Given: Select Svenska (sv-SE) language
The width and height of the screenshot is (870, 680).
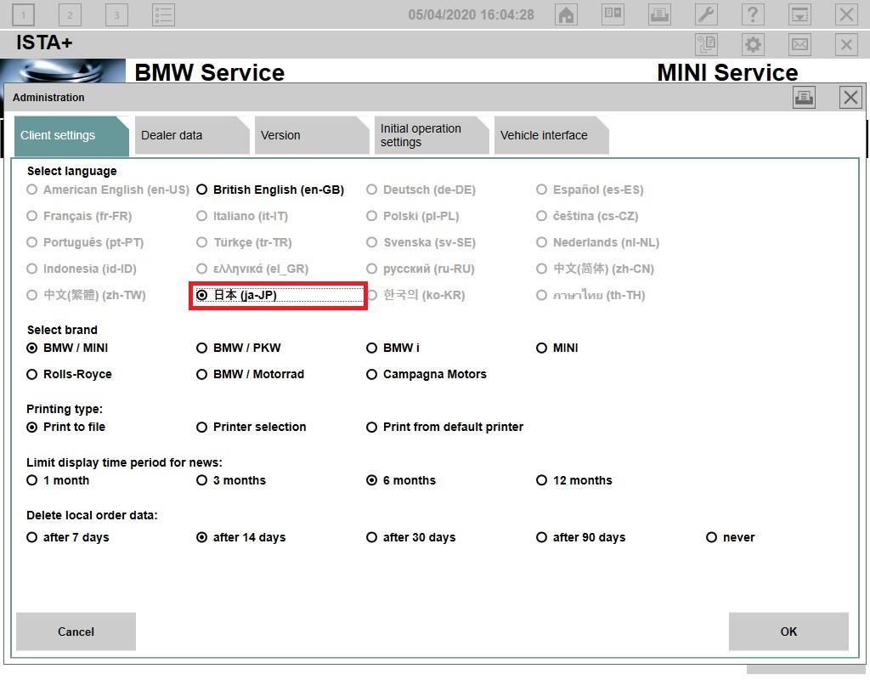Looking at the screenshot, I should 421,242.
